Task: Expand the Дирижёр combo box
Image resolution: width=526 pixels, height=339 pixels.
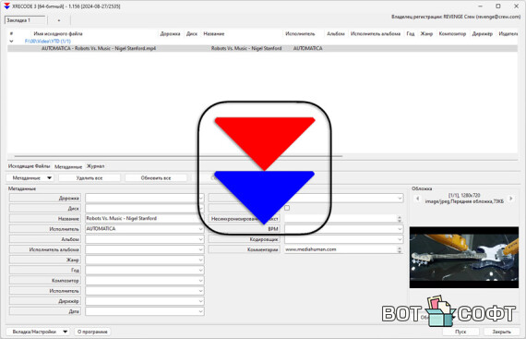Action: (200, 301)
